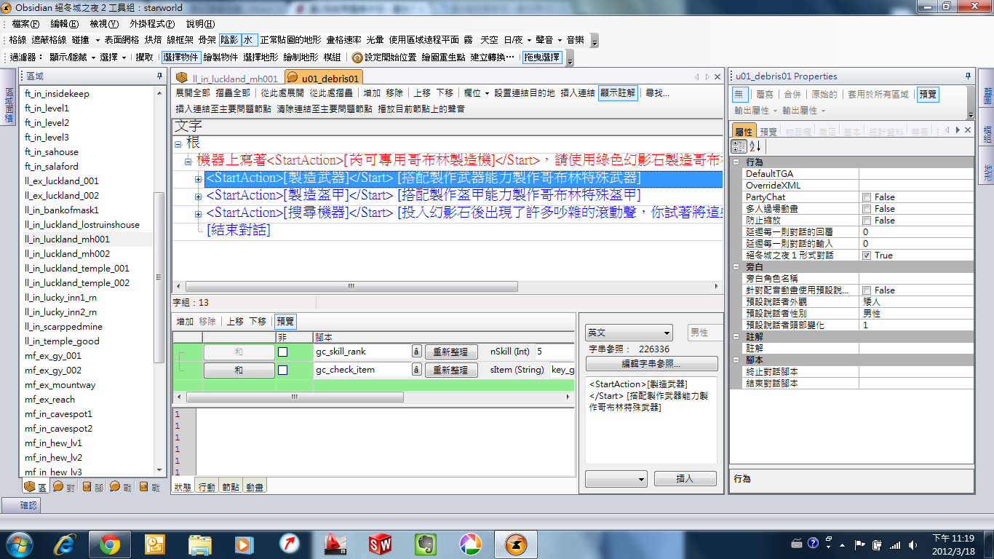Expand the 製造盔甲 dialogue node
Screen dimensions: 994x559
(x=199, y=196)
